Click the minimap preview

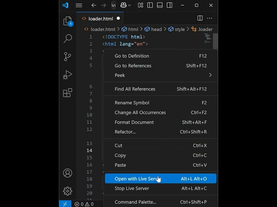[x=208, y=38]
